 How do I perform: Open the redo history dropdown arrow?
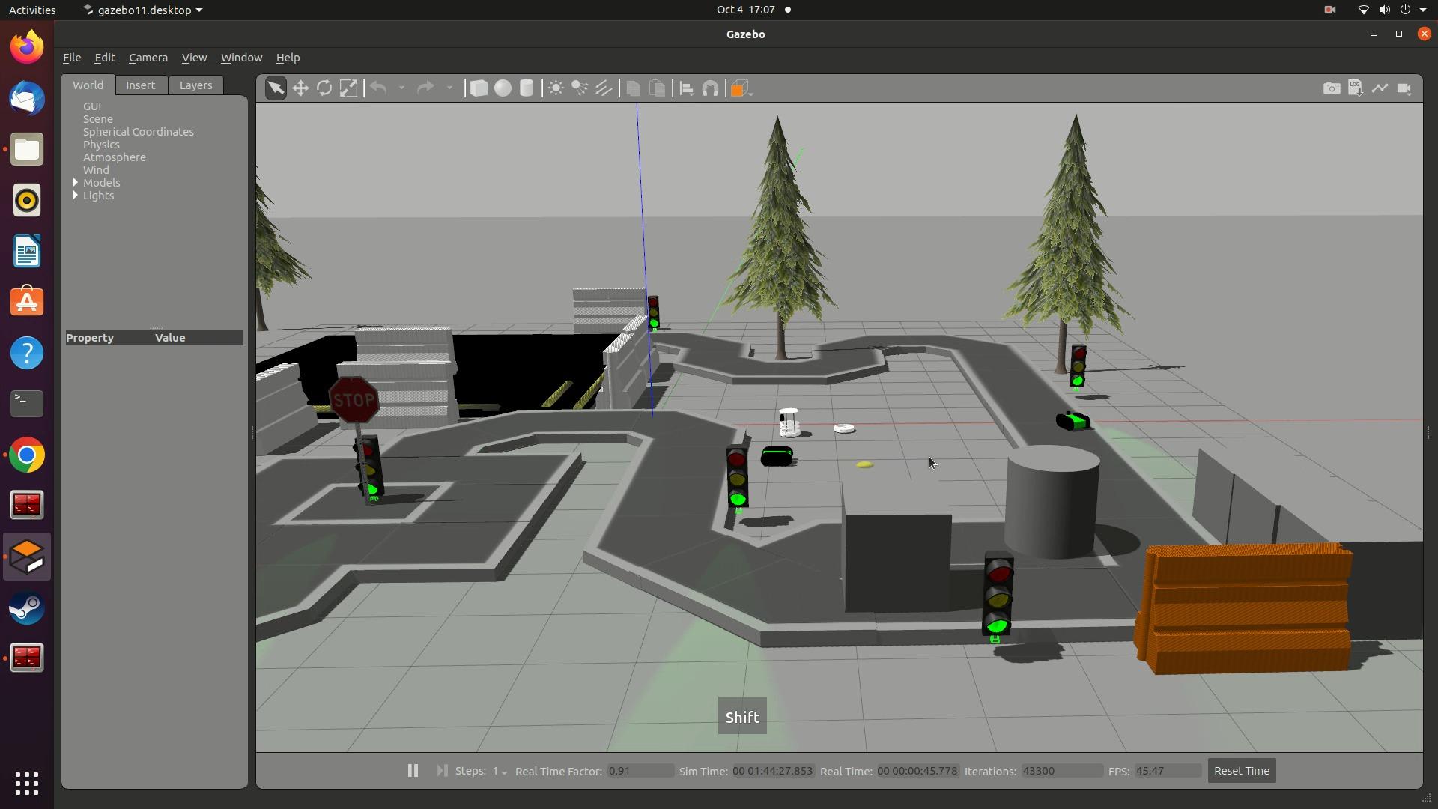(x=449, y=88)
